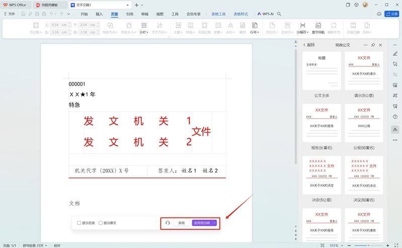Select the arrow selection tool in sidebar
Viewport: 402px width, 248px height.
coord(395,64)
